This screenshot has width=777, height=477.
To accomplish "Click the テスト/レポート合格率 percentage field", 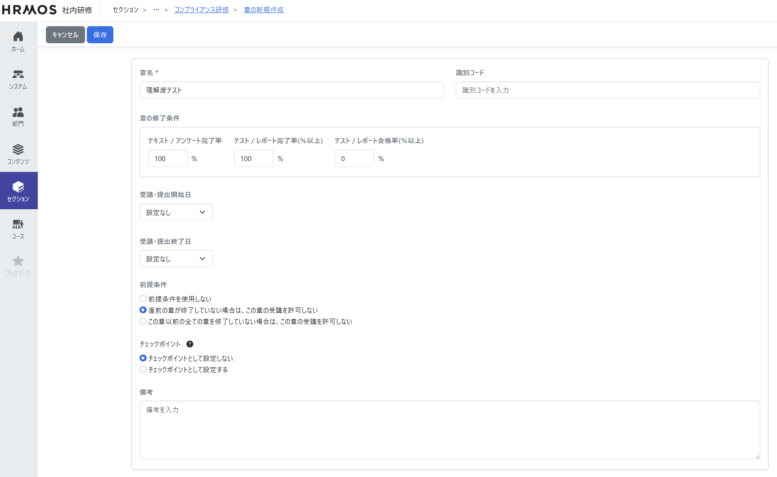I will 354,158.
